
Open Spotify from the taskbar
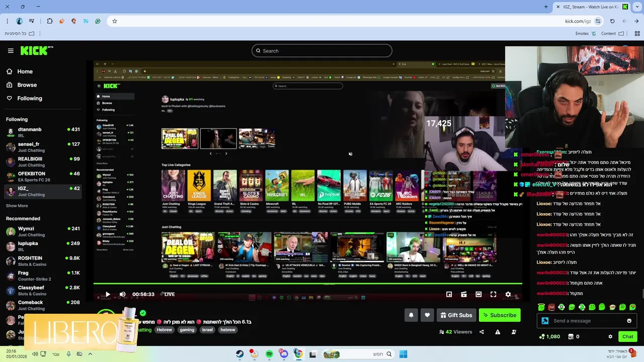269,354
